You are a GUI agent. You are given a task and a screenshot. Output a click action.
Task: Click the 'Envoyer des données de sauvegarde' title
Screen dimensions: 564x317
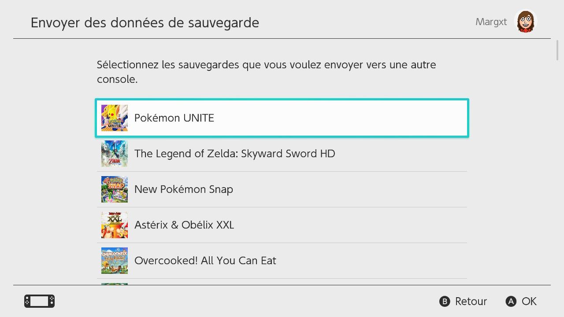coord(145,22)
